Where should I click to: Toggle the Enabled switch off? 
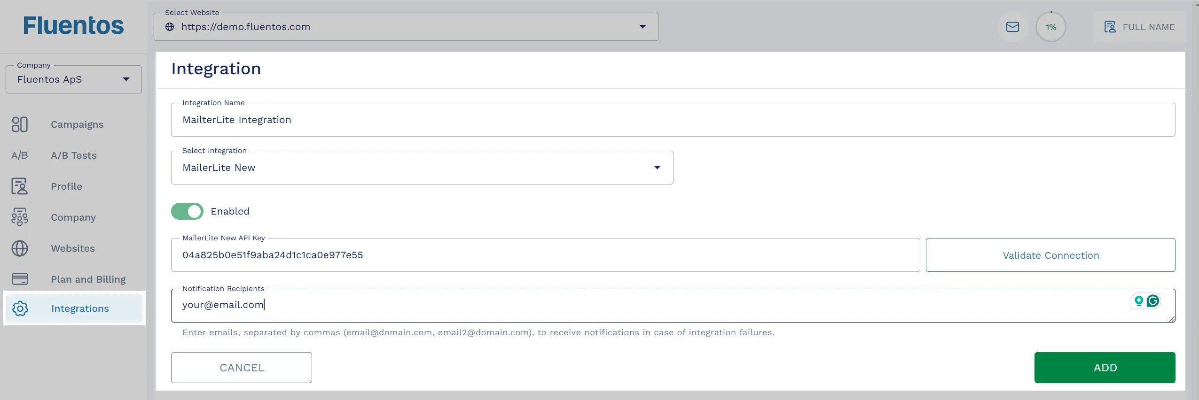pos(187,211)
